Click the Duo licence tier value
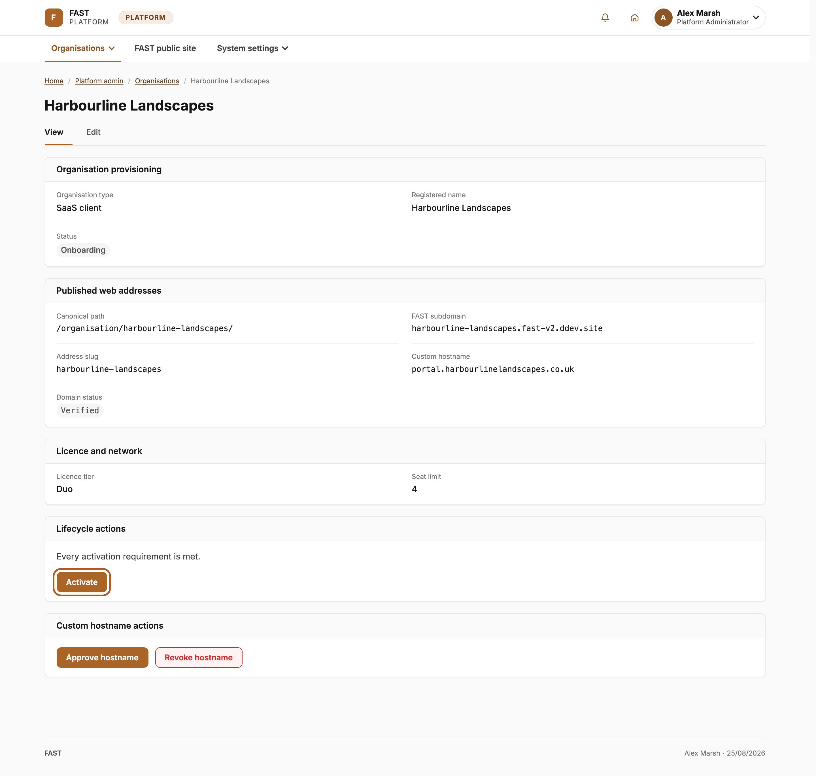The width and height of the screenshot is (816, 776). click(65, 489)
